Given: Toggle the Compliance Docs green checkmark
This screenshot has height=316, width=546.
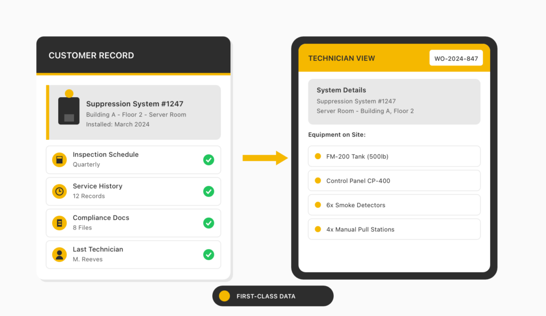Looking at the screenshot, I should click(x=208, y=223).
